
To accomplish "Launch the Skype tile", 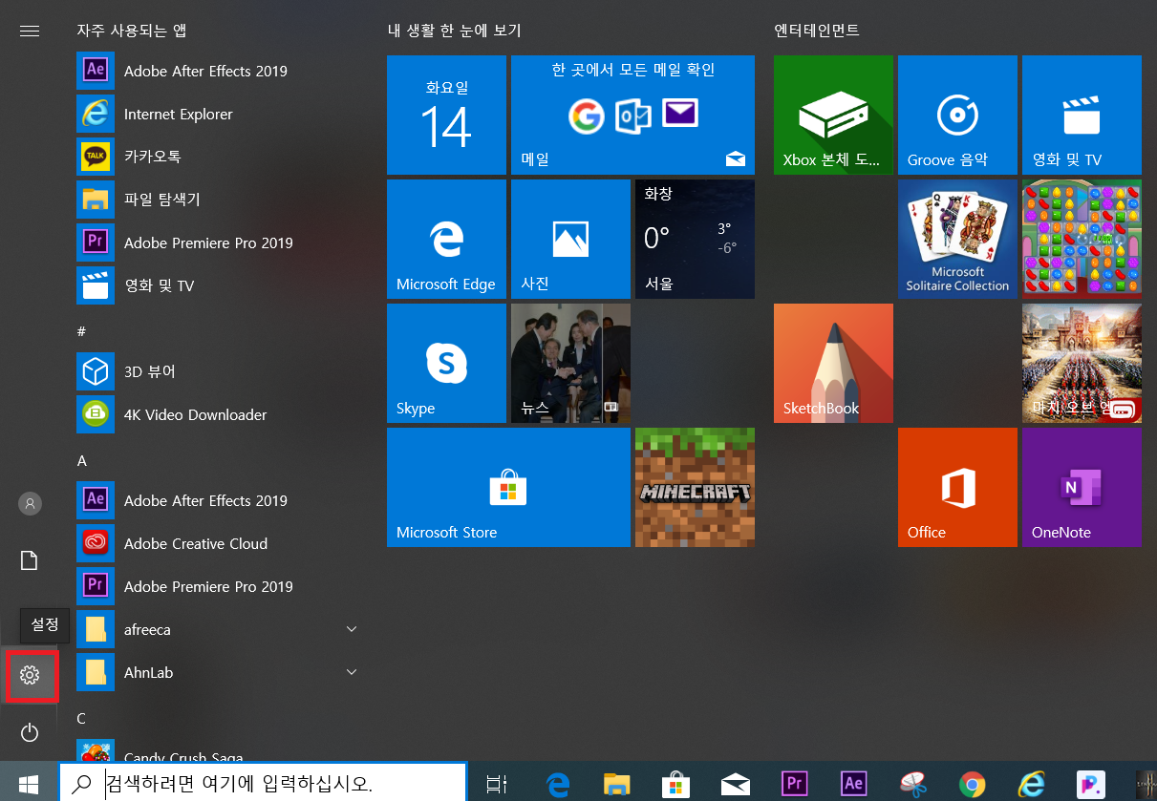I will [446, 363].
